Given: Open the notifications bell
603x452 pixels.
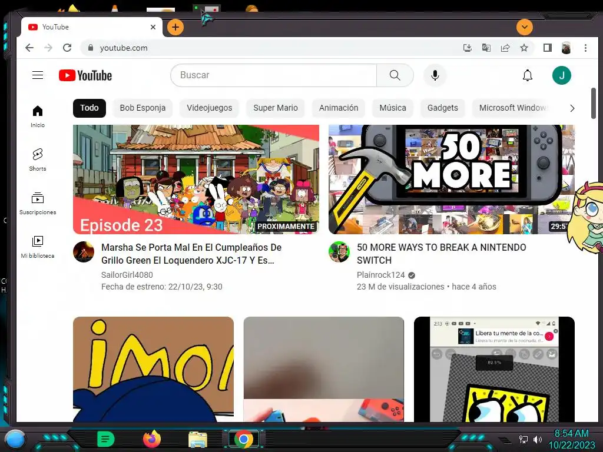Looking at the screenshot, I should (x=528, y=75).
